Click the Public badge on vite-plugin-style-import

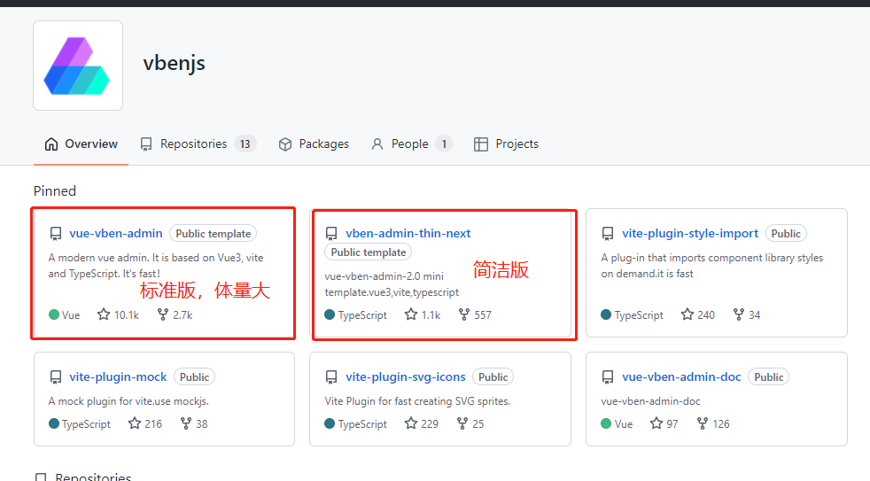pos(786,234)
